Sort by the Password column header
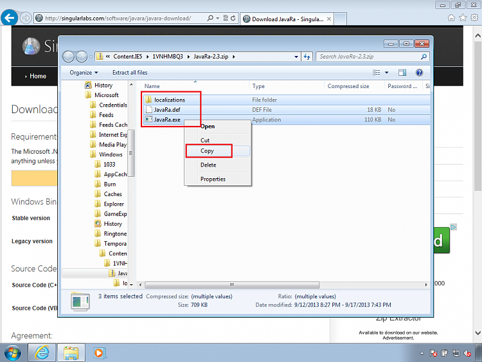 [x=402, y=86]
